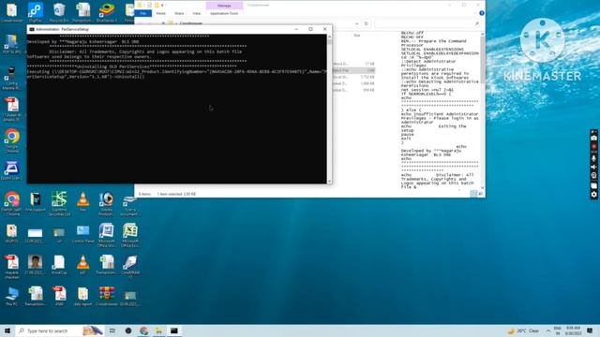
Task: Open Task View from taskbar
Action: tap(112, 330)
